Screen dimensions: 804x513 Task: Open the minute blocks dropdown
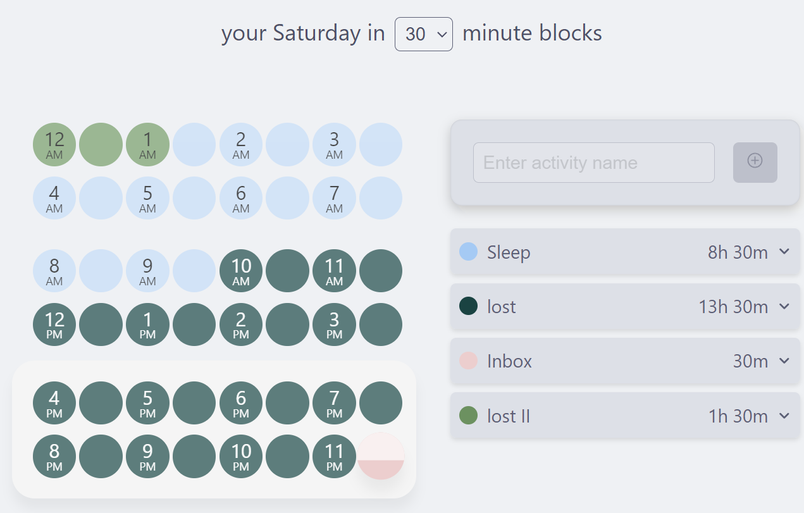click(423, 34)
